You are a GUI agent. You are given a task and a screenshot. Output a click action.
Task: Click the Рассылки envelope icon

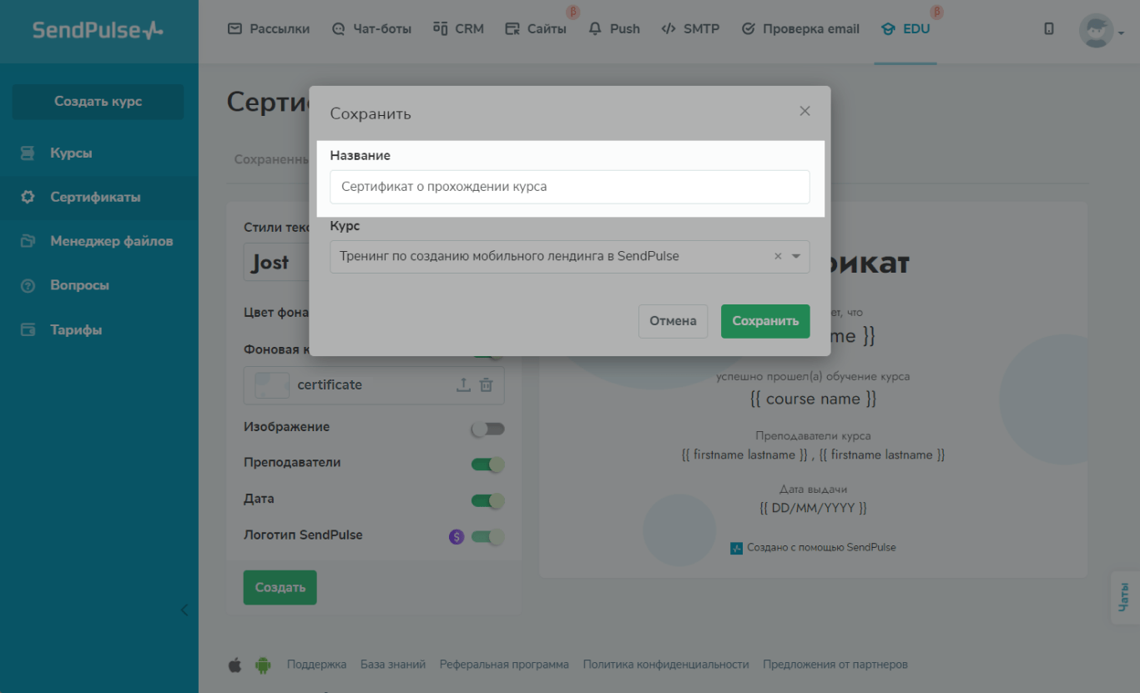(x=235, y=28)
